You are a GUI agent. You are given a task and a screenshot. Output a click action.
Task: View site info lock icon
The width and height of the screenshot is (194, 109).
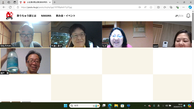[x=18, y=7]
